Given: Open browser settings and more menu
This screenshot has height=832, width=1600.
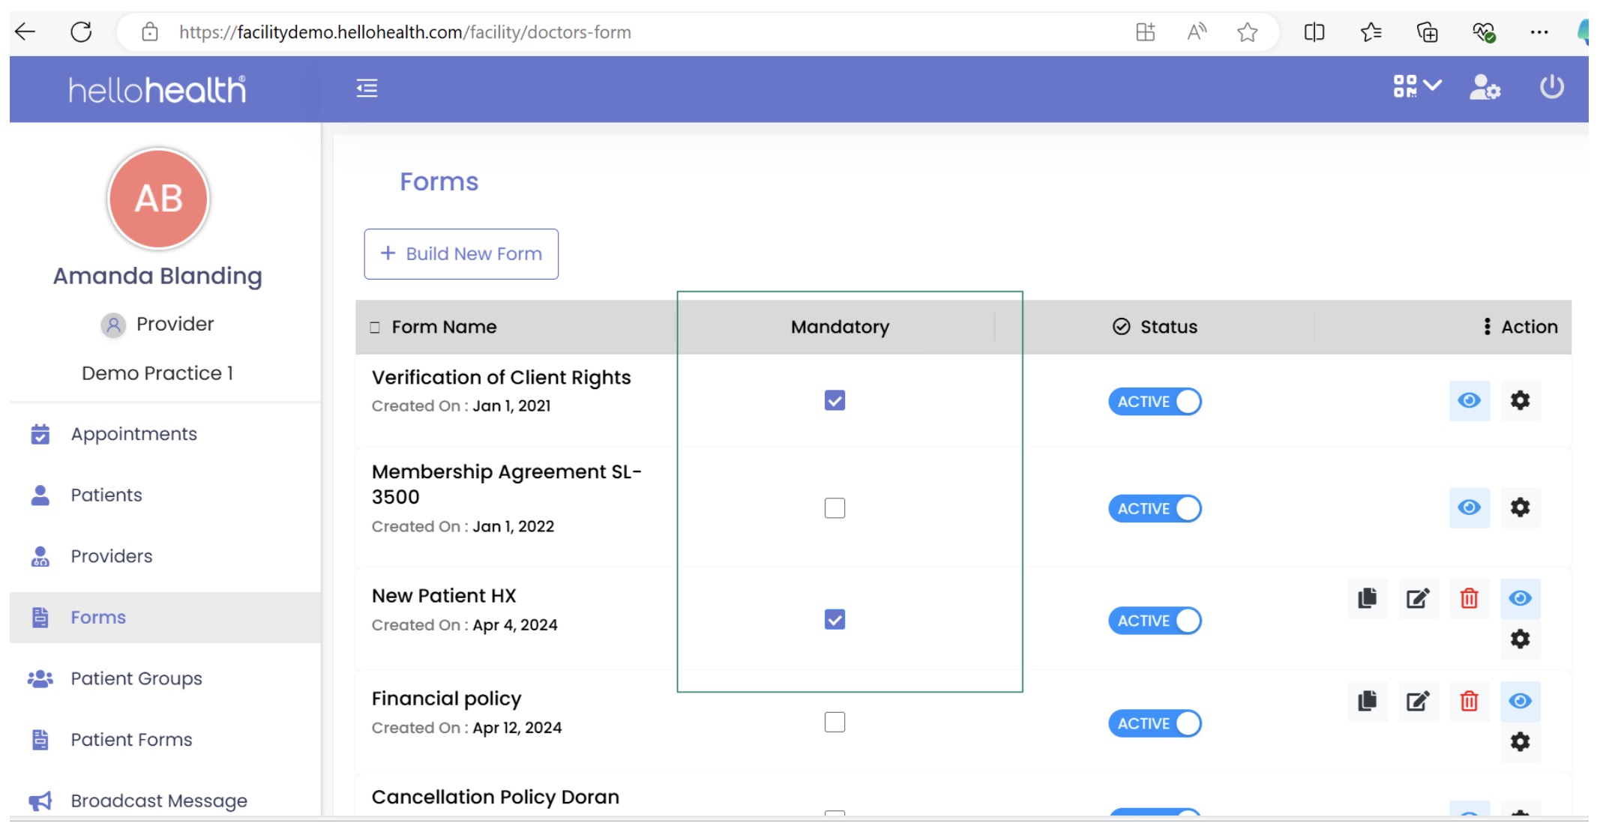Looking at the screenshot, I should point(1539,32).
